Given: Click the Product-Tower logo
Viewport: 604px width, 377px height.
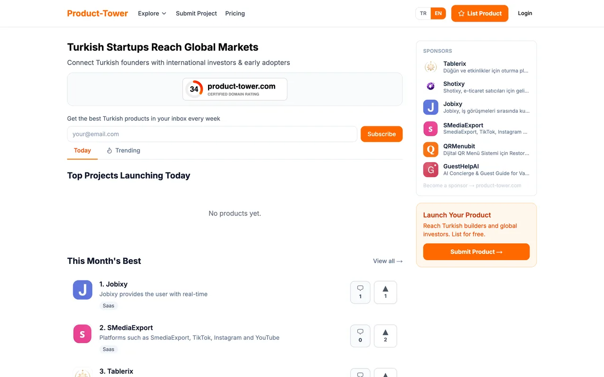Looking at the screenshot, I should click(x=97, y=13).
